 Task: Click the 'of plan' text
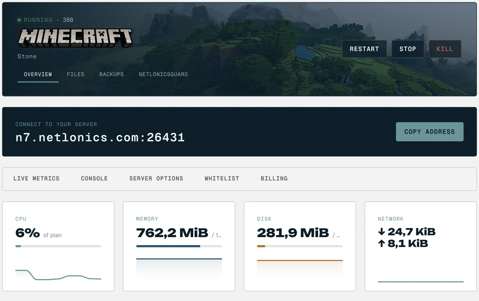(x=52, y=235)
